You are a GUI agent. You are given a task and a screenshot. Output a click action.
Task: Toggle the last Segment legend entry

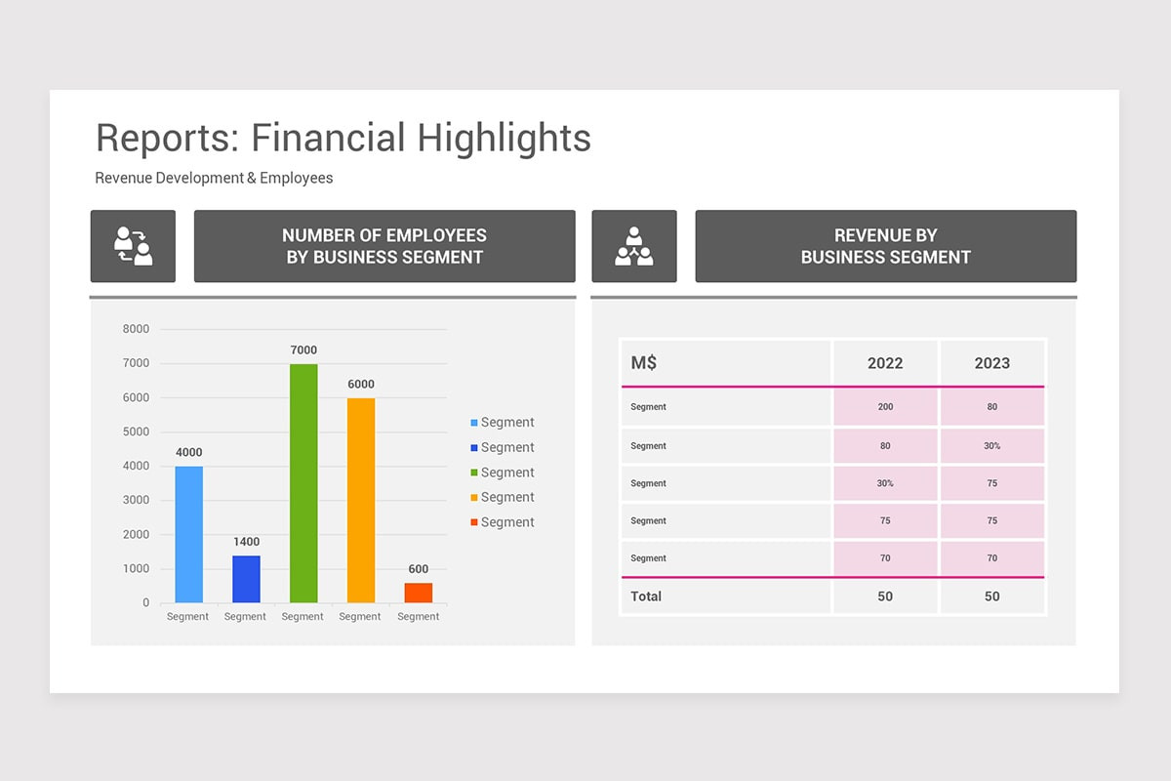[502, 522]
